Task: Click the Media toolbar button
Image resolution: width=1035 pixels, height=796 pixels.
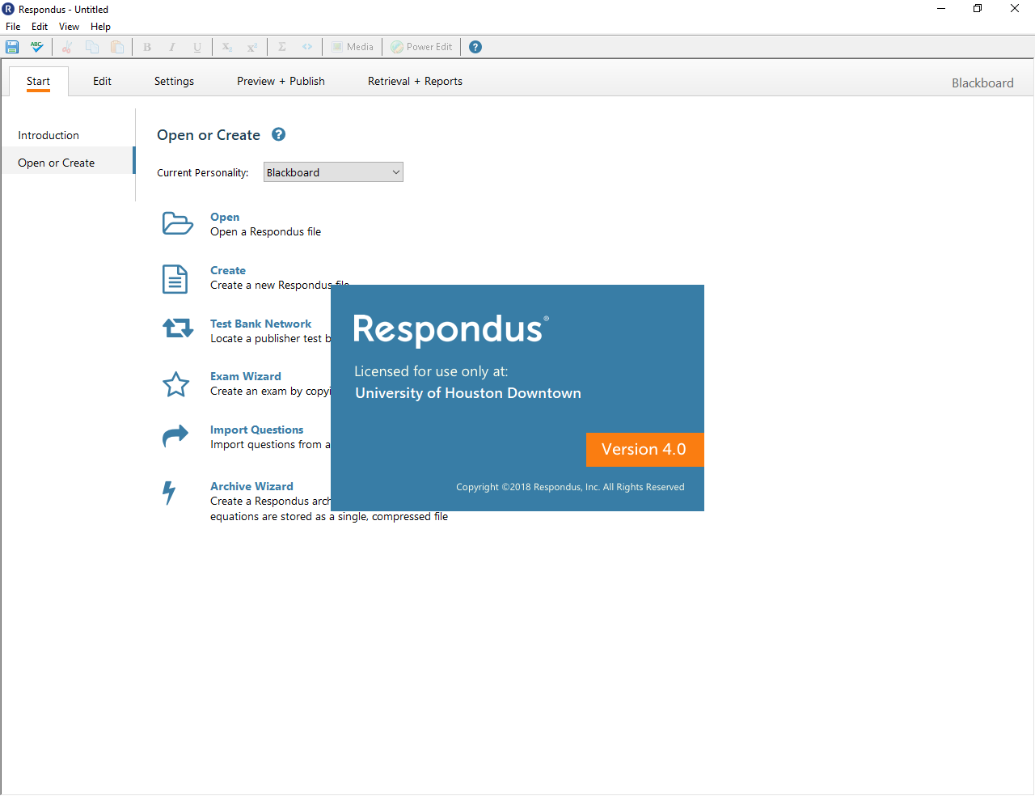Action: (353, 47)
